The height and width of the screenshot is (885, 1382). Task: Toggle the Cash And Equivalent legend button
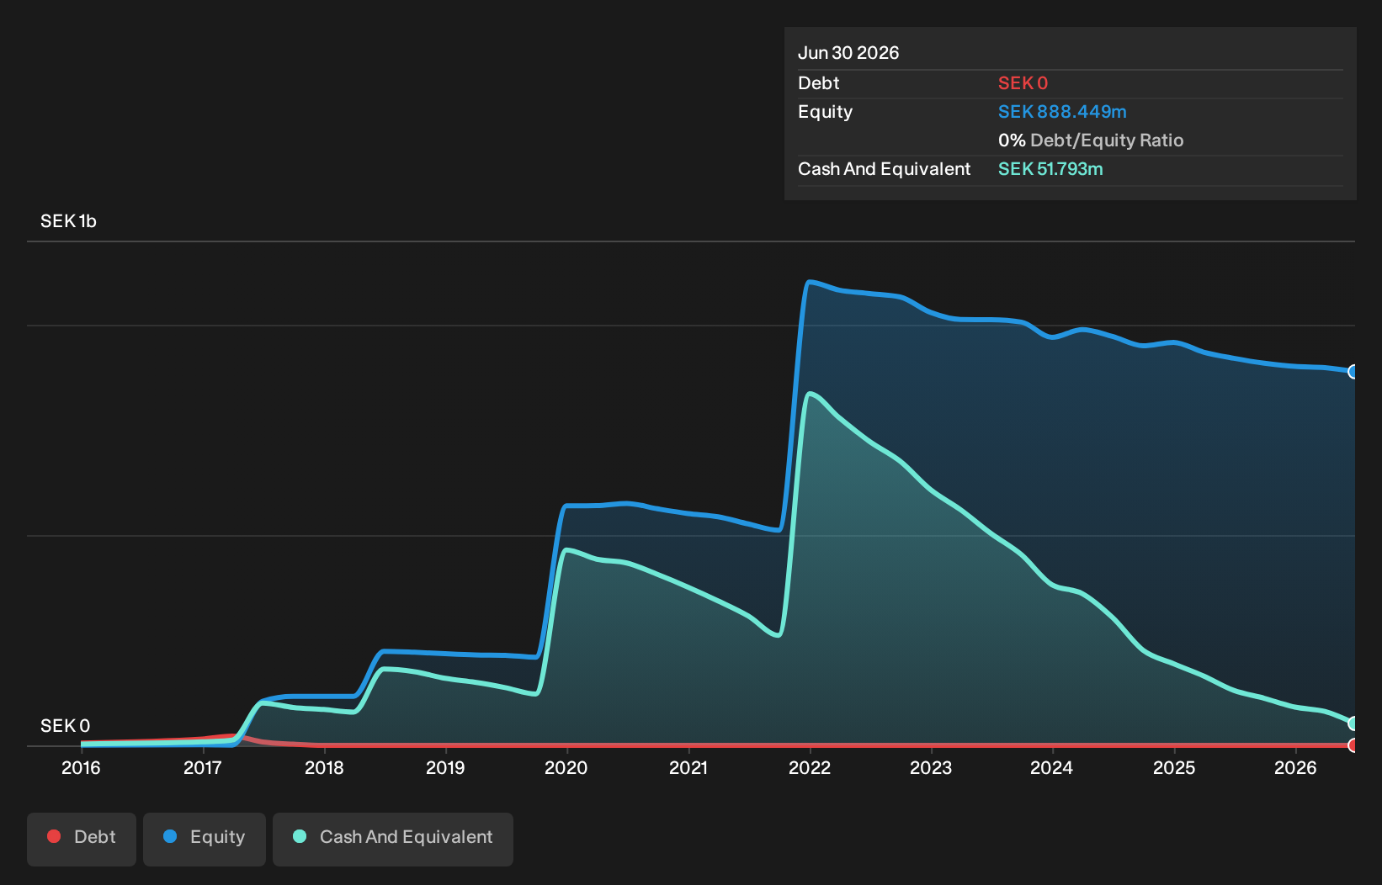tap(393, 839)
